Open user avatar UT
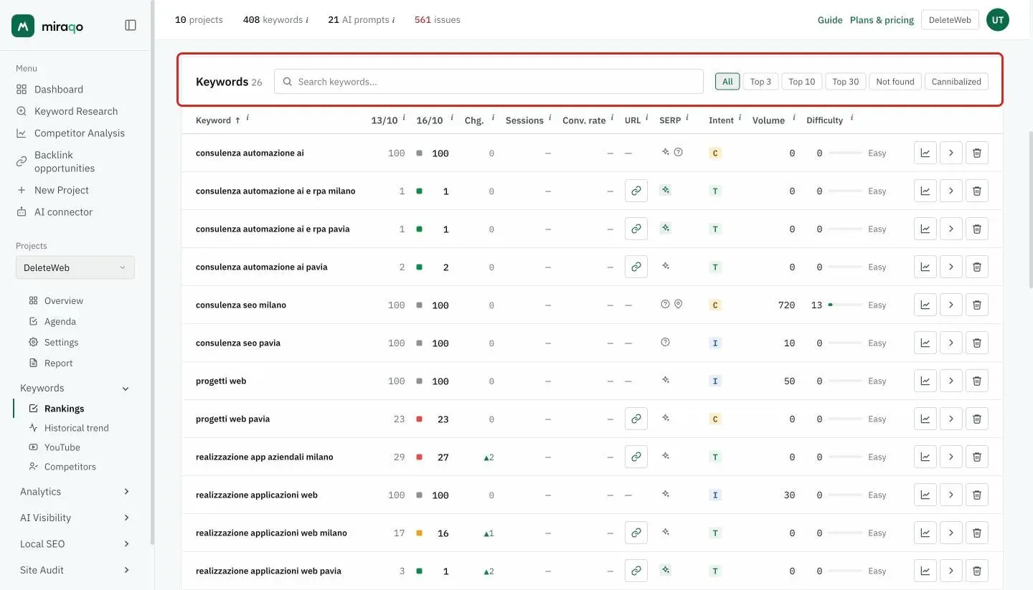This screenshot has height=590, width=1033. (x=998, y=20)
